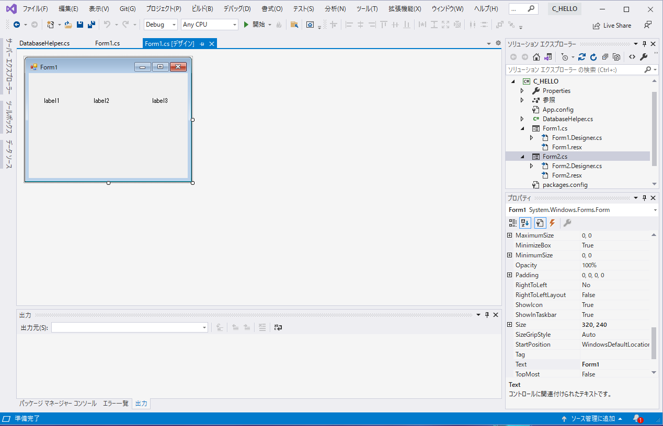
Task: Open the ビルド(B) menu
Action: (x=202, y=9)
